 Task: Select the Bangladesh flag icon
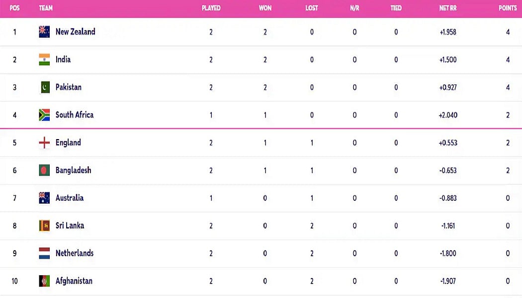pos(44,170)
